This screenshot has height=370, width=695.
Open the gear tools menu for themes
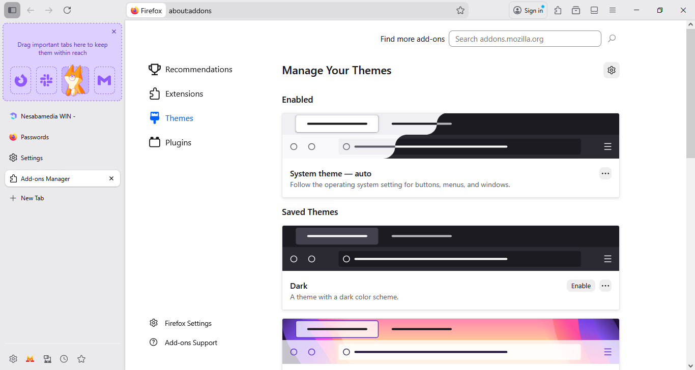point(612,70)
